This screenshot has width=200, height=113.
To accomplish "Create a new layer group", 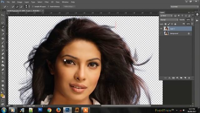I will pyautogui.click(x=181, y=78).
